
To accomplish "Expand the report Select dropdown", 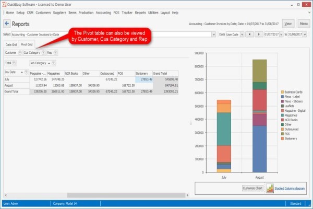I will pos(213,34).
